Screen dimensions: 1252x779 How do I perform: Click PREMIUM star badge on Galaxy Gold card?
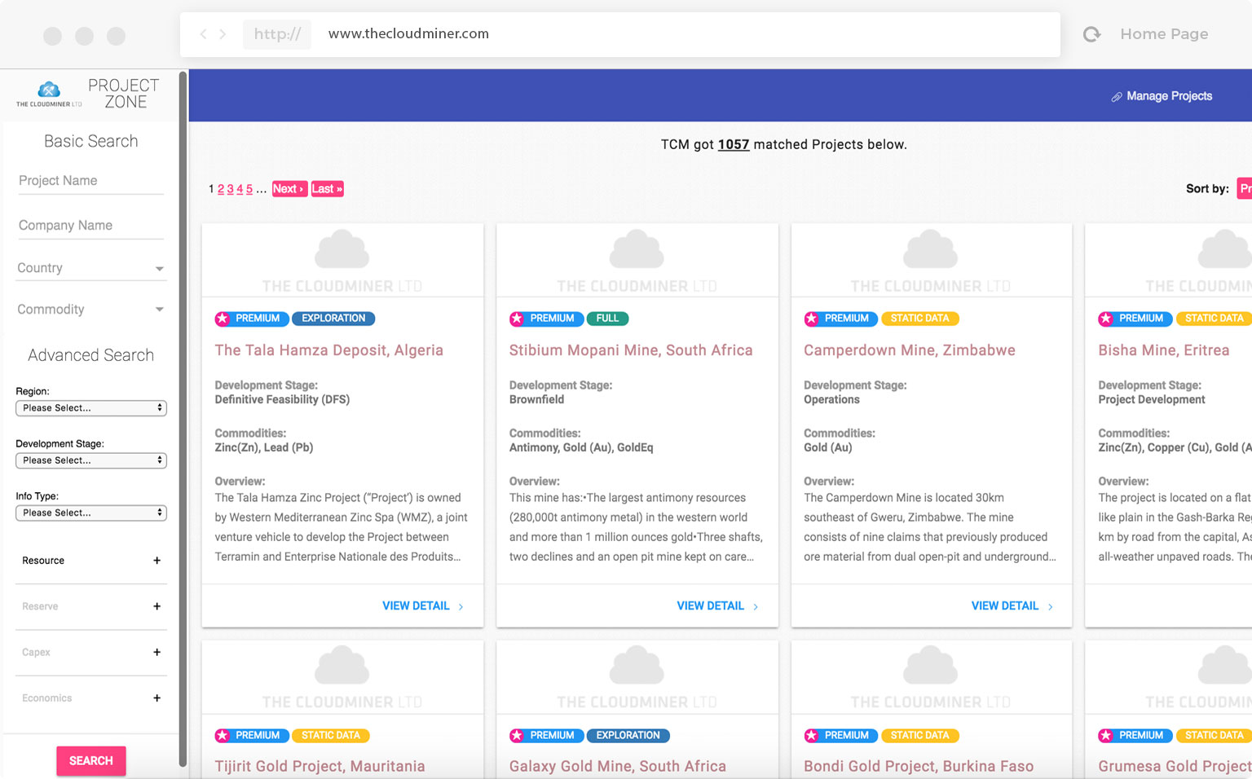(x=546, y=736)
